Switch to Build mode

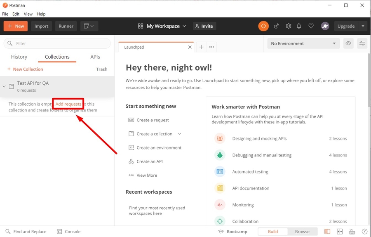click(273, 232)
